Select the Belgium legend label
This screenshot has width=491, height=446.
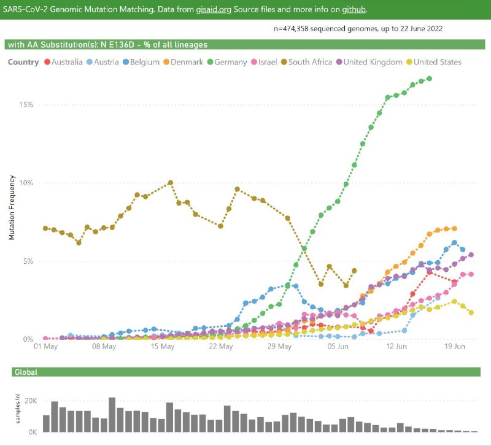pyautogui.click(x=145, y=62)
